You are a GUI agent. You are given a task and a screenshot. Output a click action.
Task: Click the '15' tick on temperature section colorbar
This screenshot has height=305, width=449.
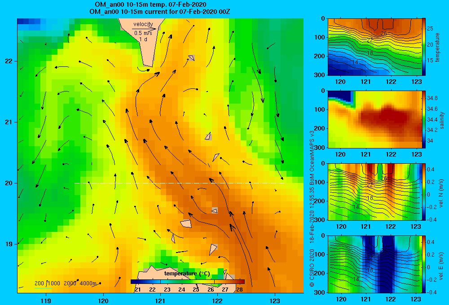(430, 61)
